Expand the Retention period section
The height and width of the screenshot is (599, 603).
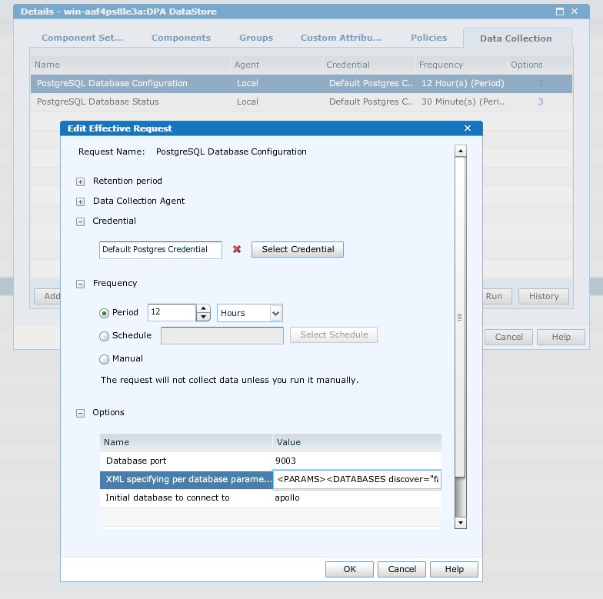[80, 181]
